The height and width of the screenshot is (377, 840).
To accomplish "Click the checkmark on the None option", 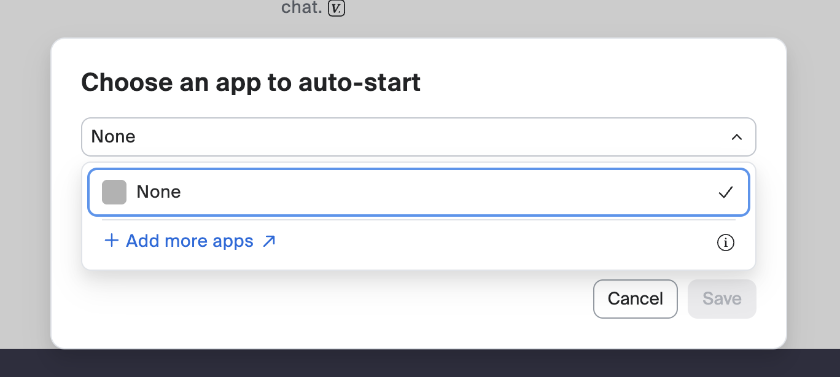I will click(x=725, y=192).
